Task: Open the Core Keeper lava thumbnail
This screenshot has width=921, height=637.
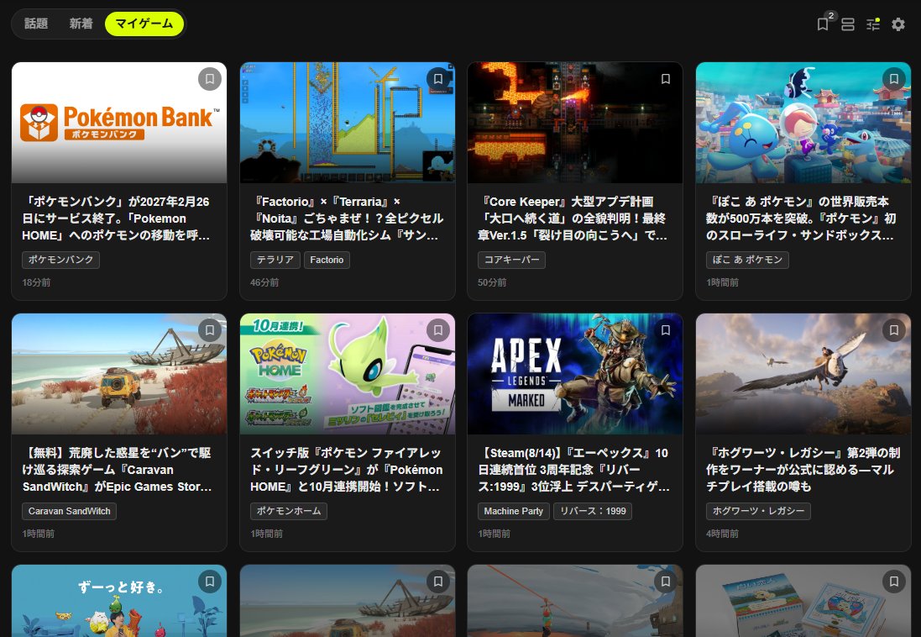Action: coord(575,123)
